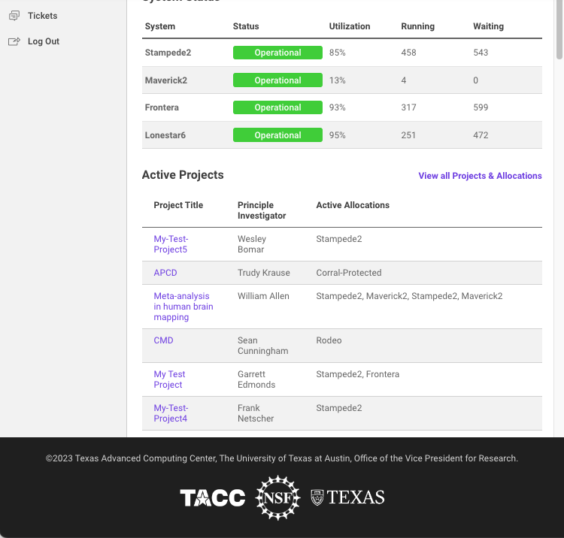Click the TACC logo in footer
The height and width of the screenshot is (538, 564).
[x=213, y=497]
